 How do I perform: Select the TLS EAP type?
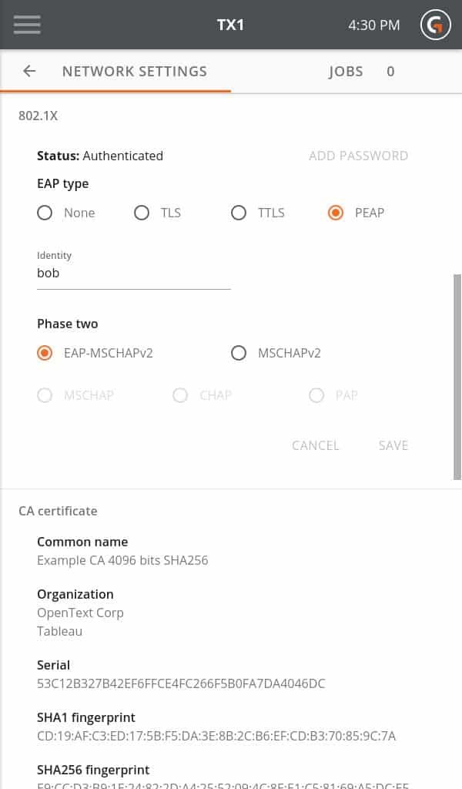(142, 213)
